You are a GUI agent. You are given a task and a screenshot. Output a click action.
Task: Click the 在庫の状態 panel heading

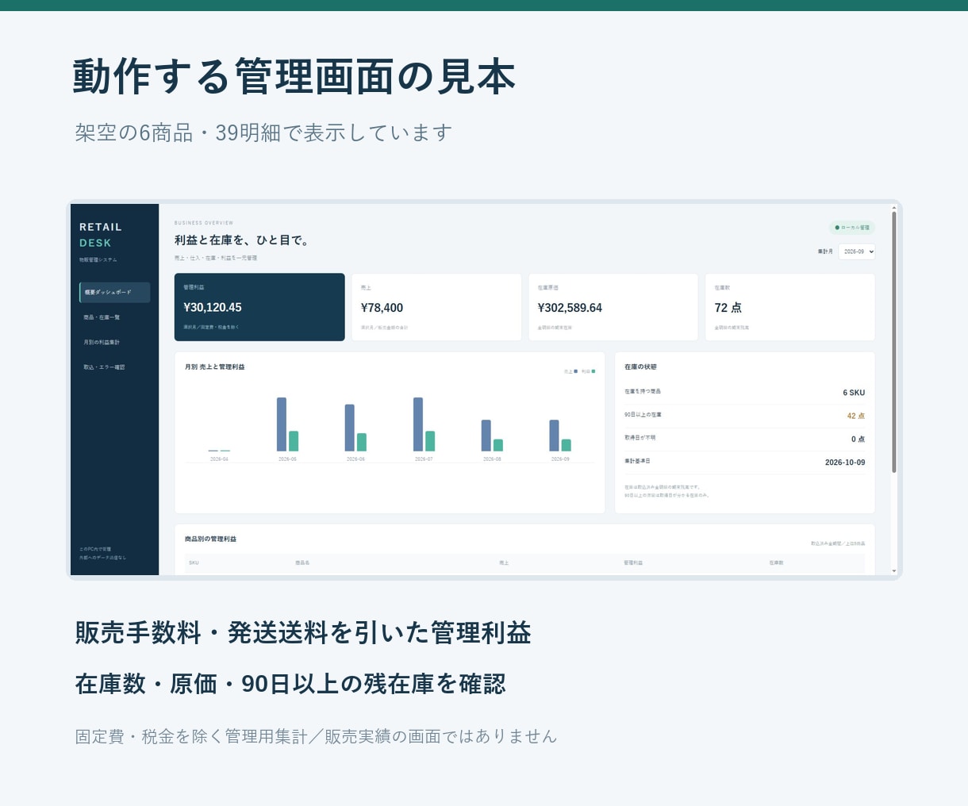[640, 367]
